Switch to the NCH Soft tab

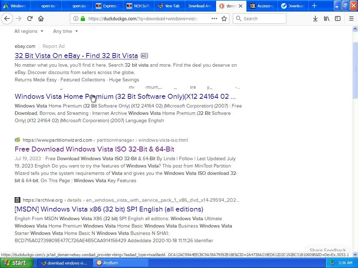point(138,6)
